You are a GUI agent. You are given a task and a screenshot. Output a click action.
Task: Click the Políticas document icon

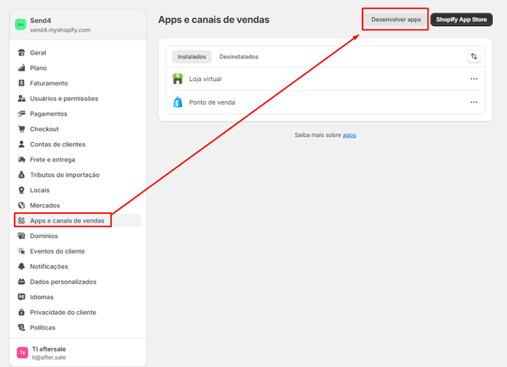[x=21, y=327]
